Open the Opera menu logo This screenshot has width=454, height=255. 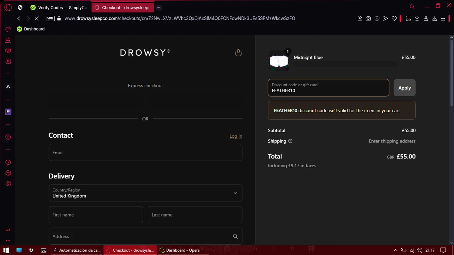(x=8, y=8)
